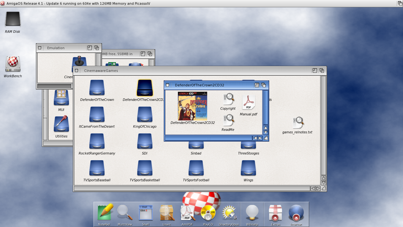Click the vertical scrollbar of DefenderOfTheCrown2CD32 window
Viewport: 403px width, 227px height.
coord(266,108)
